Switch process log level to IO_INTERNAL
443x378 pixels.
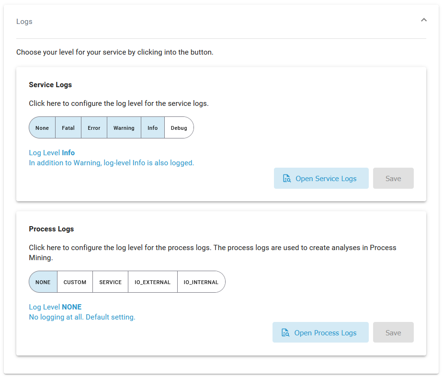[201, 282]
